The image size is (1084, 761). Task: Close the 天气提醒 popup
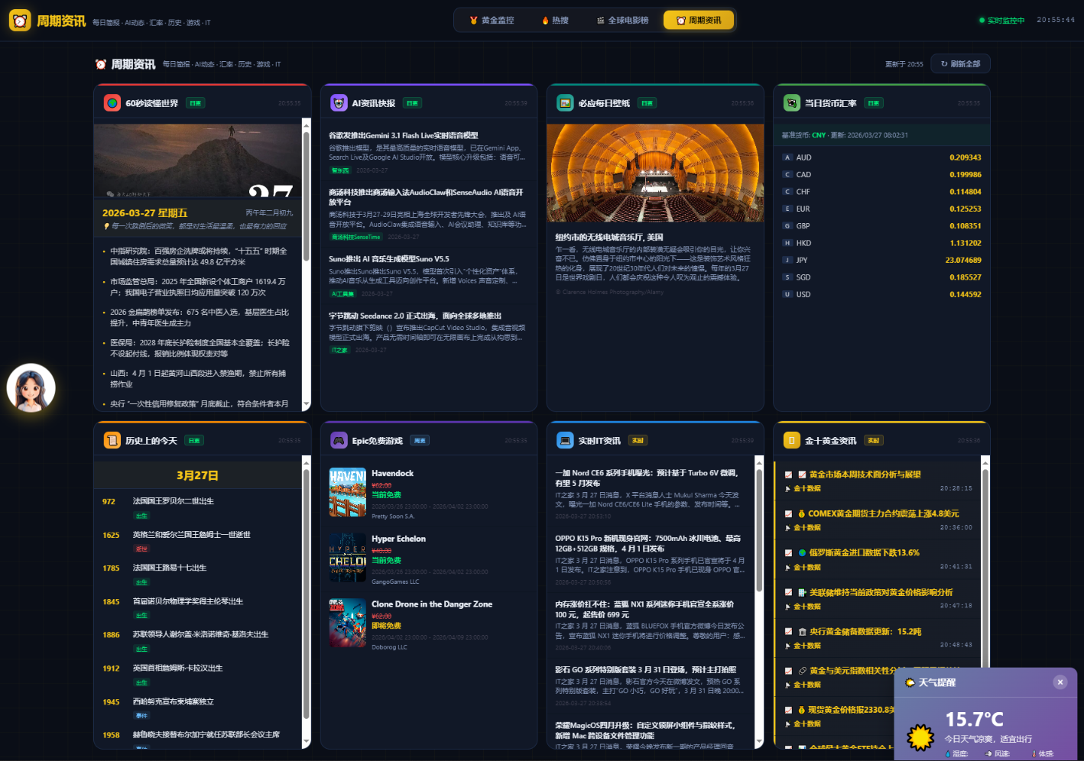click(x=1060, y=682)
